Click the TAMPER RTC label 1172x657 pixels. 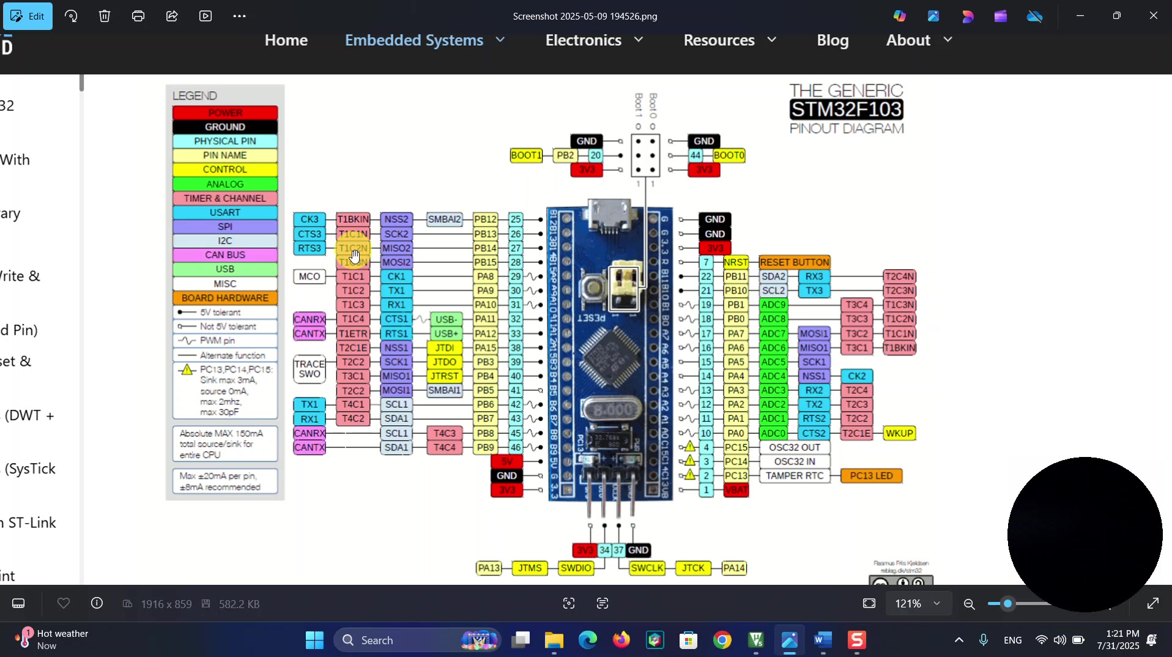coord(795,476)
